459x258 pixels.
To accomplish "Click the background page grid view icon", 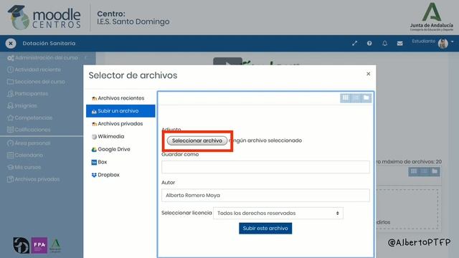I will click(x=414, y=171).
